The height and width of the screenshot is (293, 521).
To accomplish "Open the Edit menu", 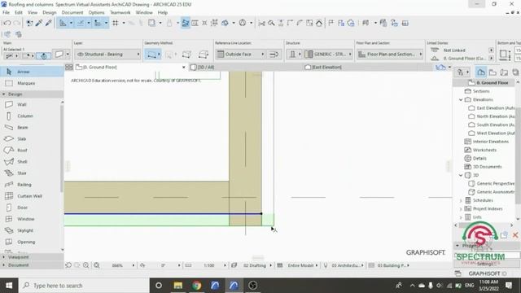I will tap(19, 13).
